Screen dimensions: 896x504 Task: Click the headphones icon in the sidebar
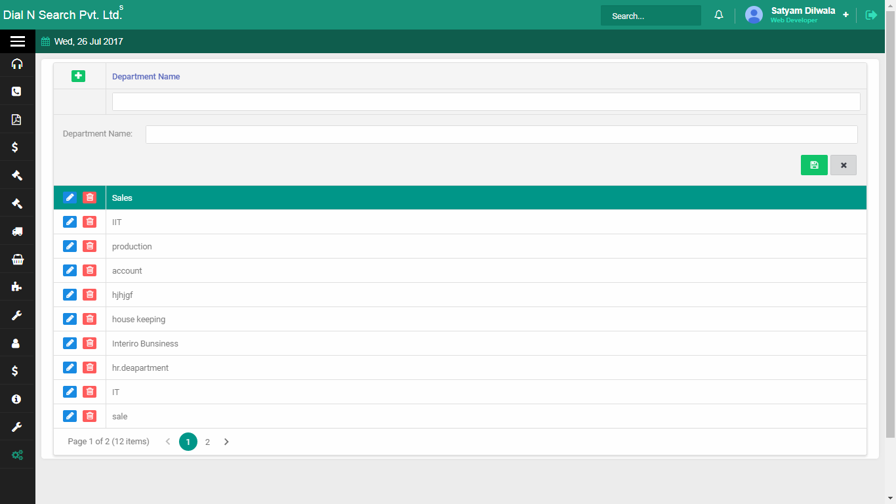click(x=17, y=64)
